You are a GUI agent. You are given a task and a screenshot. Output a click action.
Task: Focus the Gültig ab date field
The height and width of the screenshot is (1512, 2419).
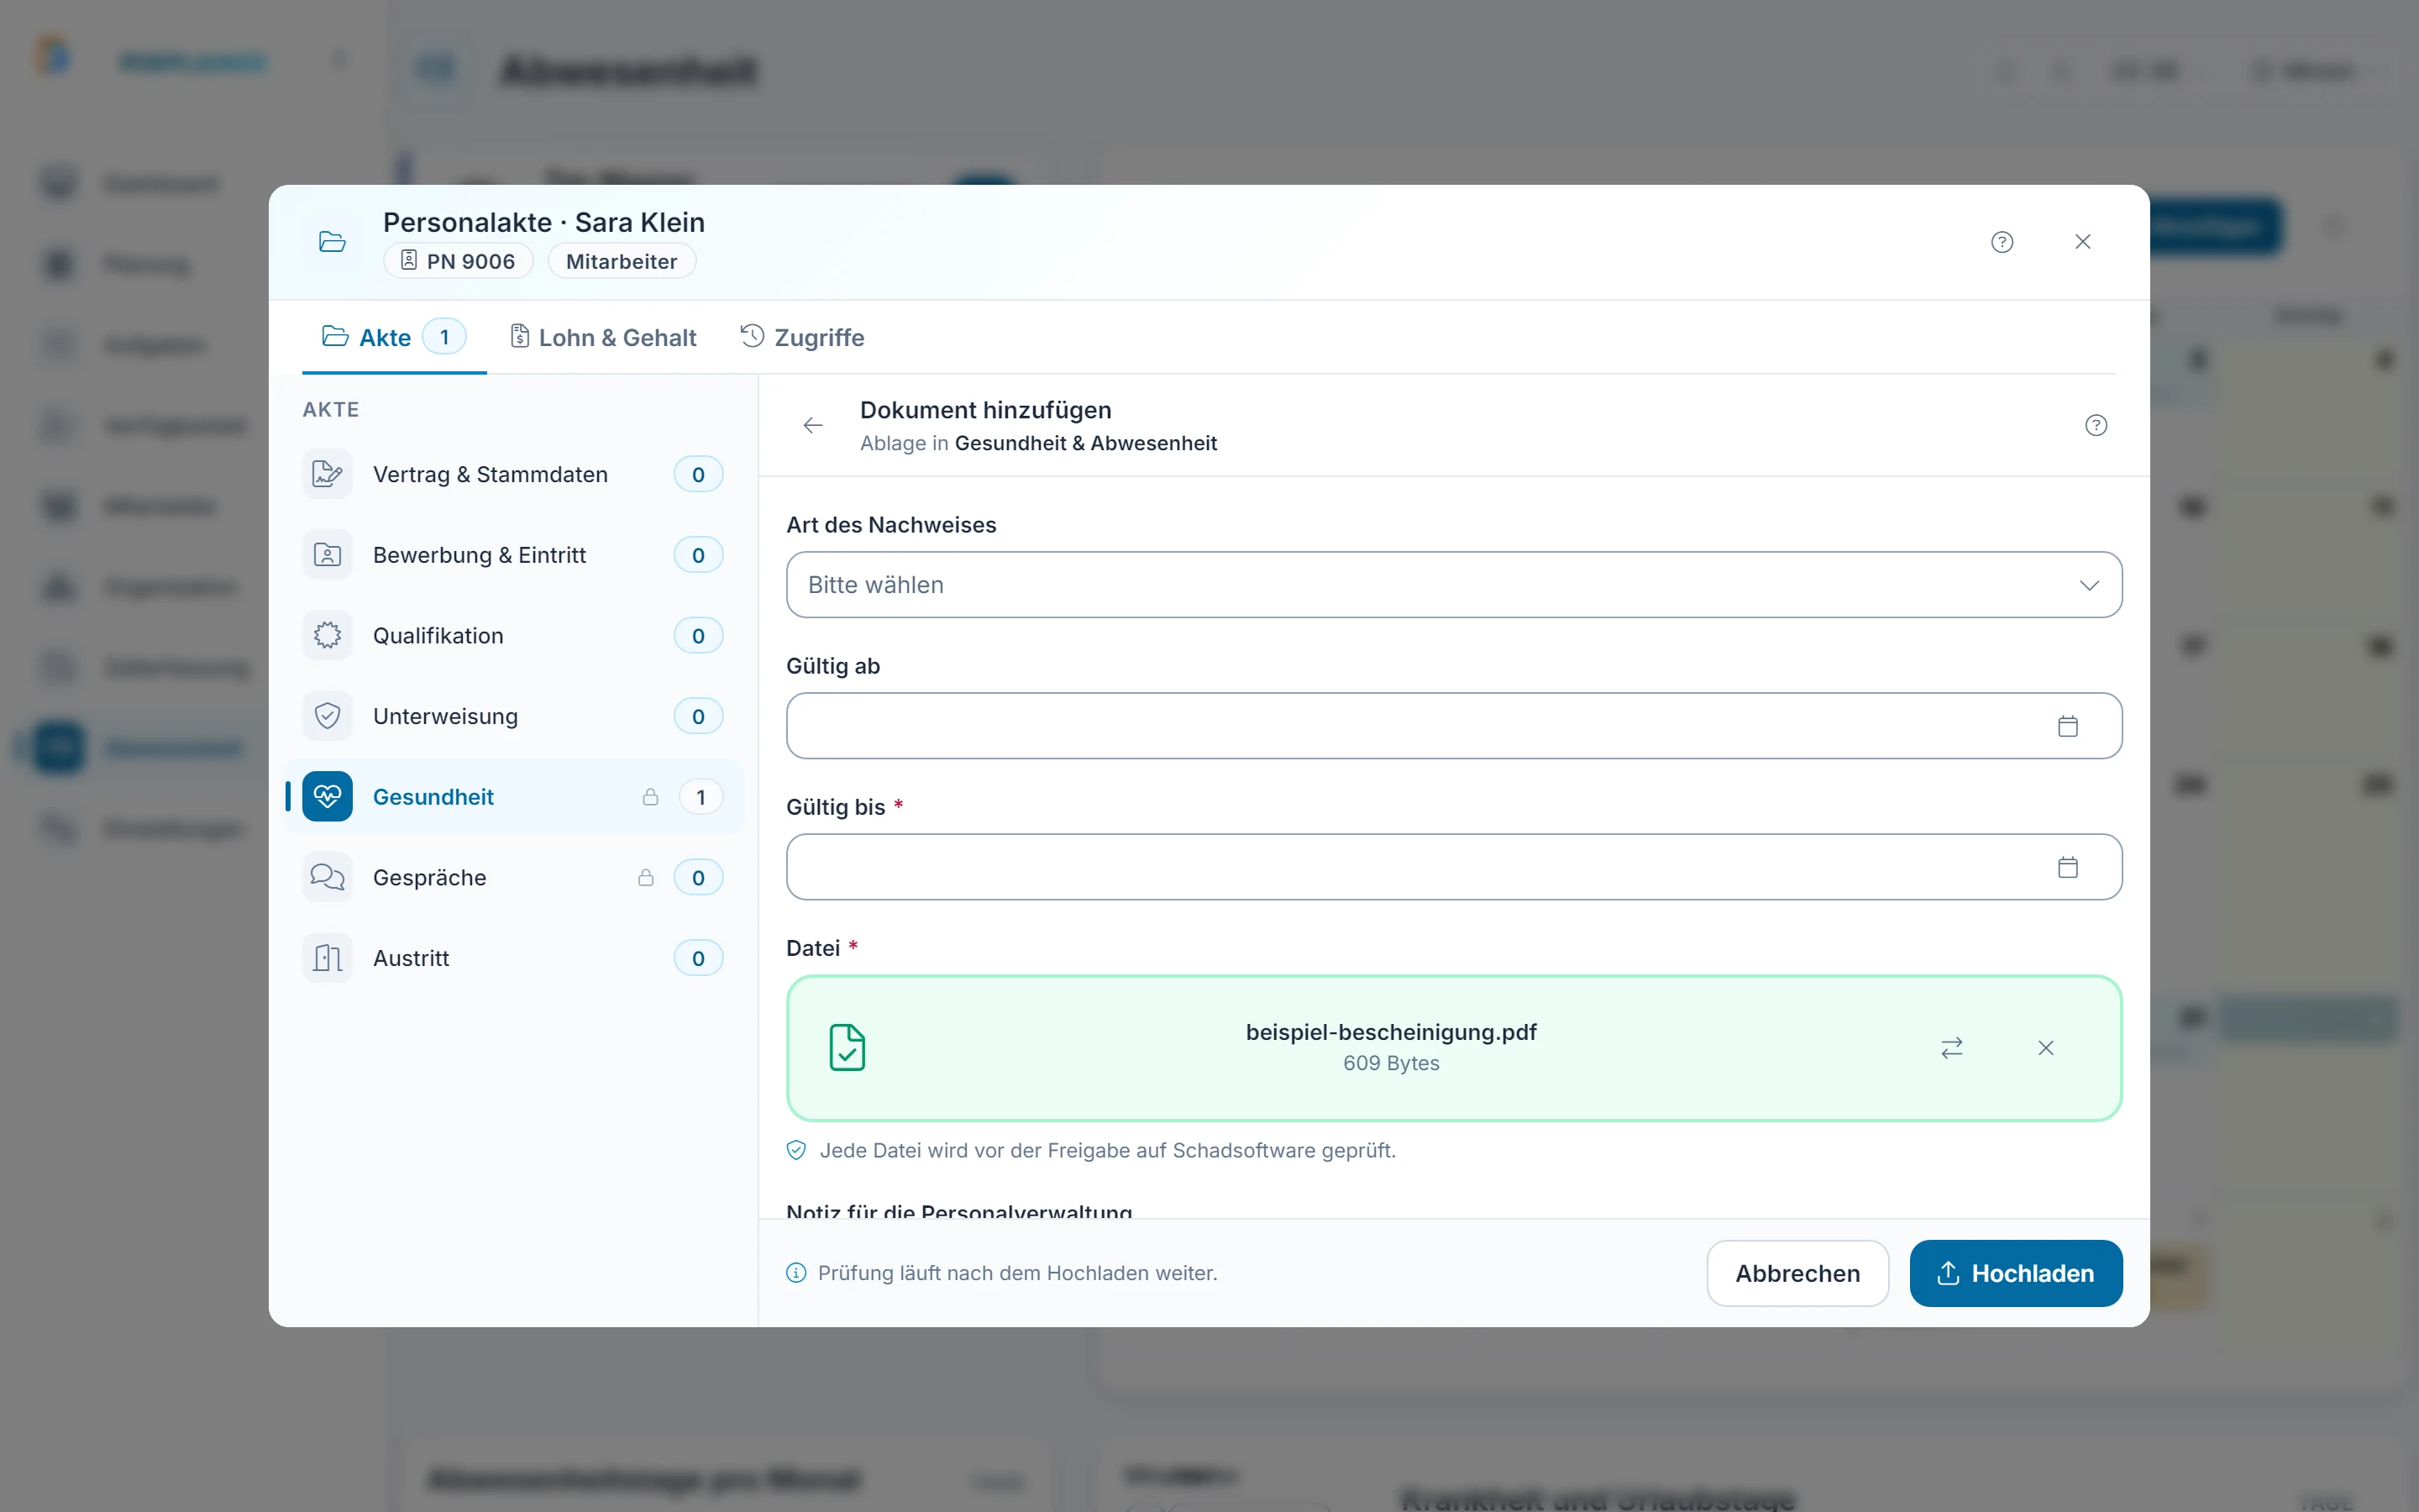pos(1453,726)
